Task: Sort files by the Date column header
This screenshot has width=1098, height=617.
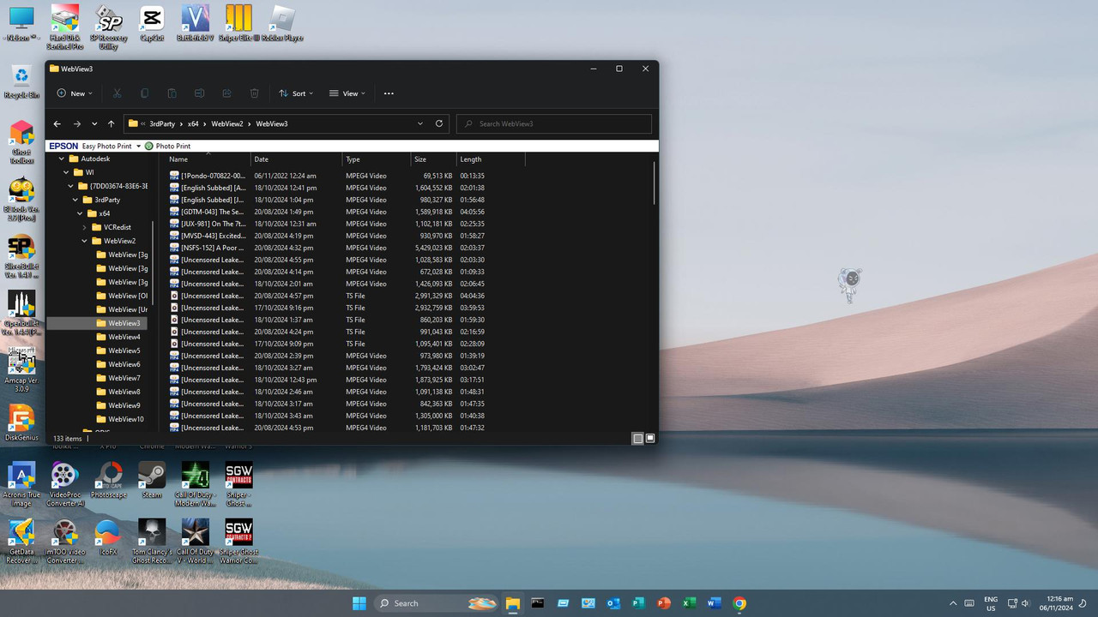Action: pyautogui.click(x=297, y=159)
